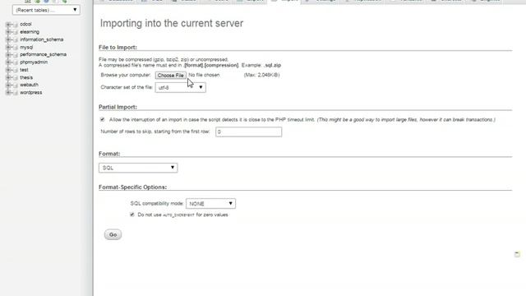This screenshot has width=526, height=296.
Task: Expand the elearning database tree node
Action: click(8, 32)
